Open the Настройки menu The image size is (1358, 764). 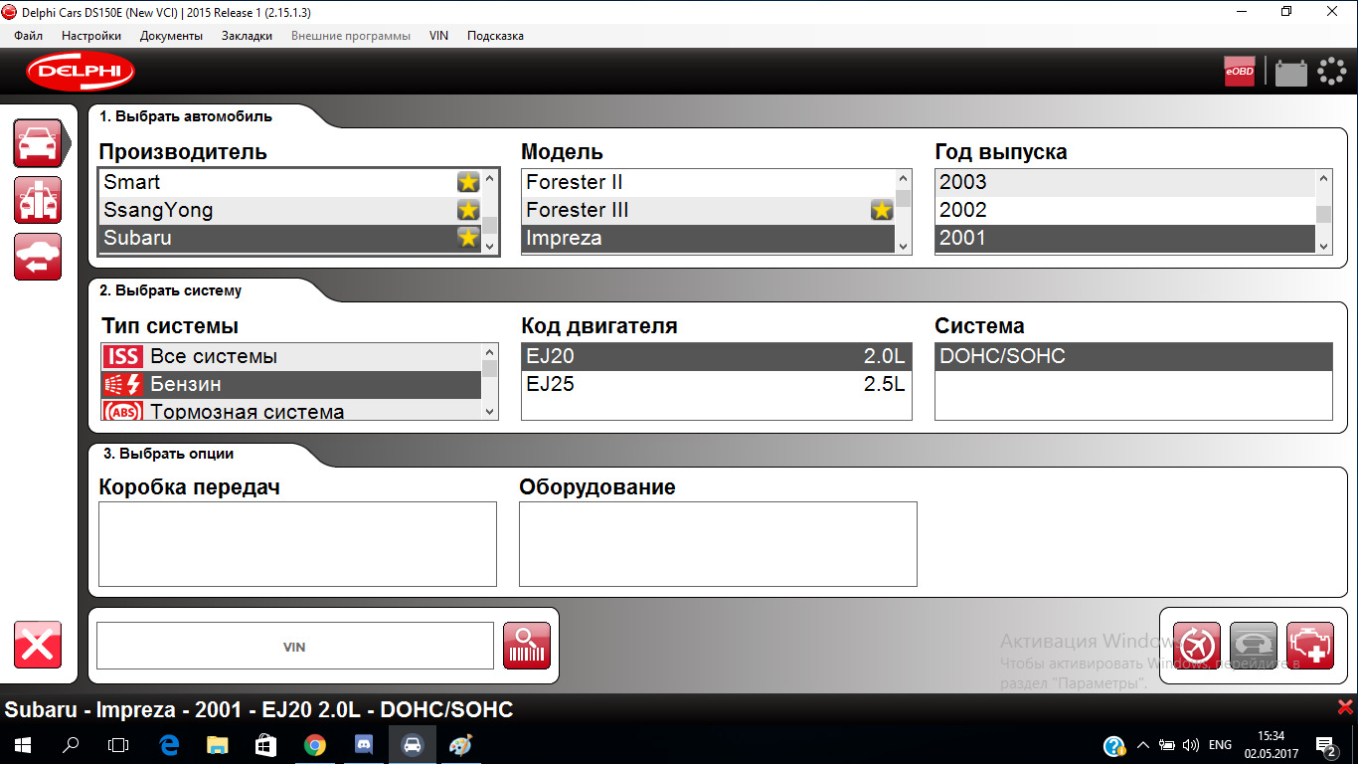[91, 36]
